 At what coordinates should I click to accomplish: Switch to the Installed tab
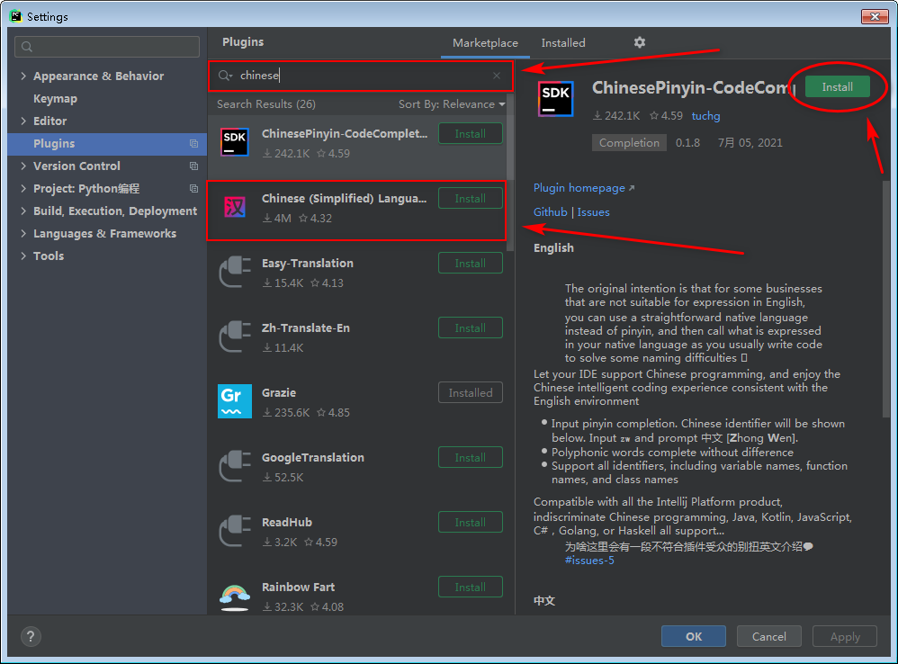point(563,43)
